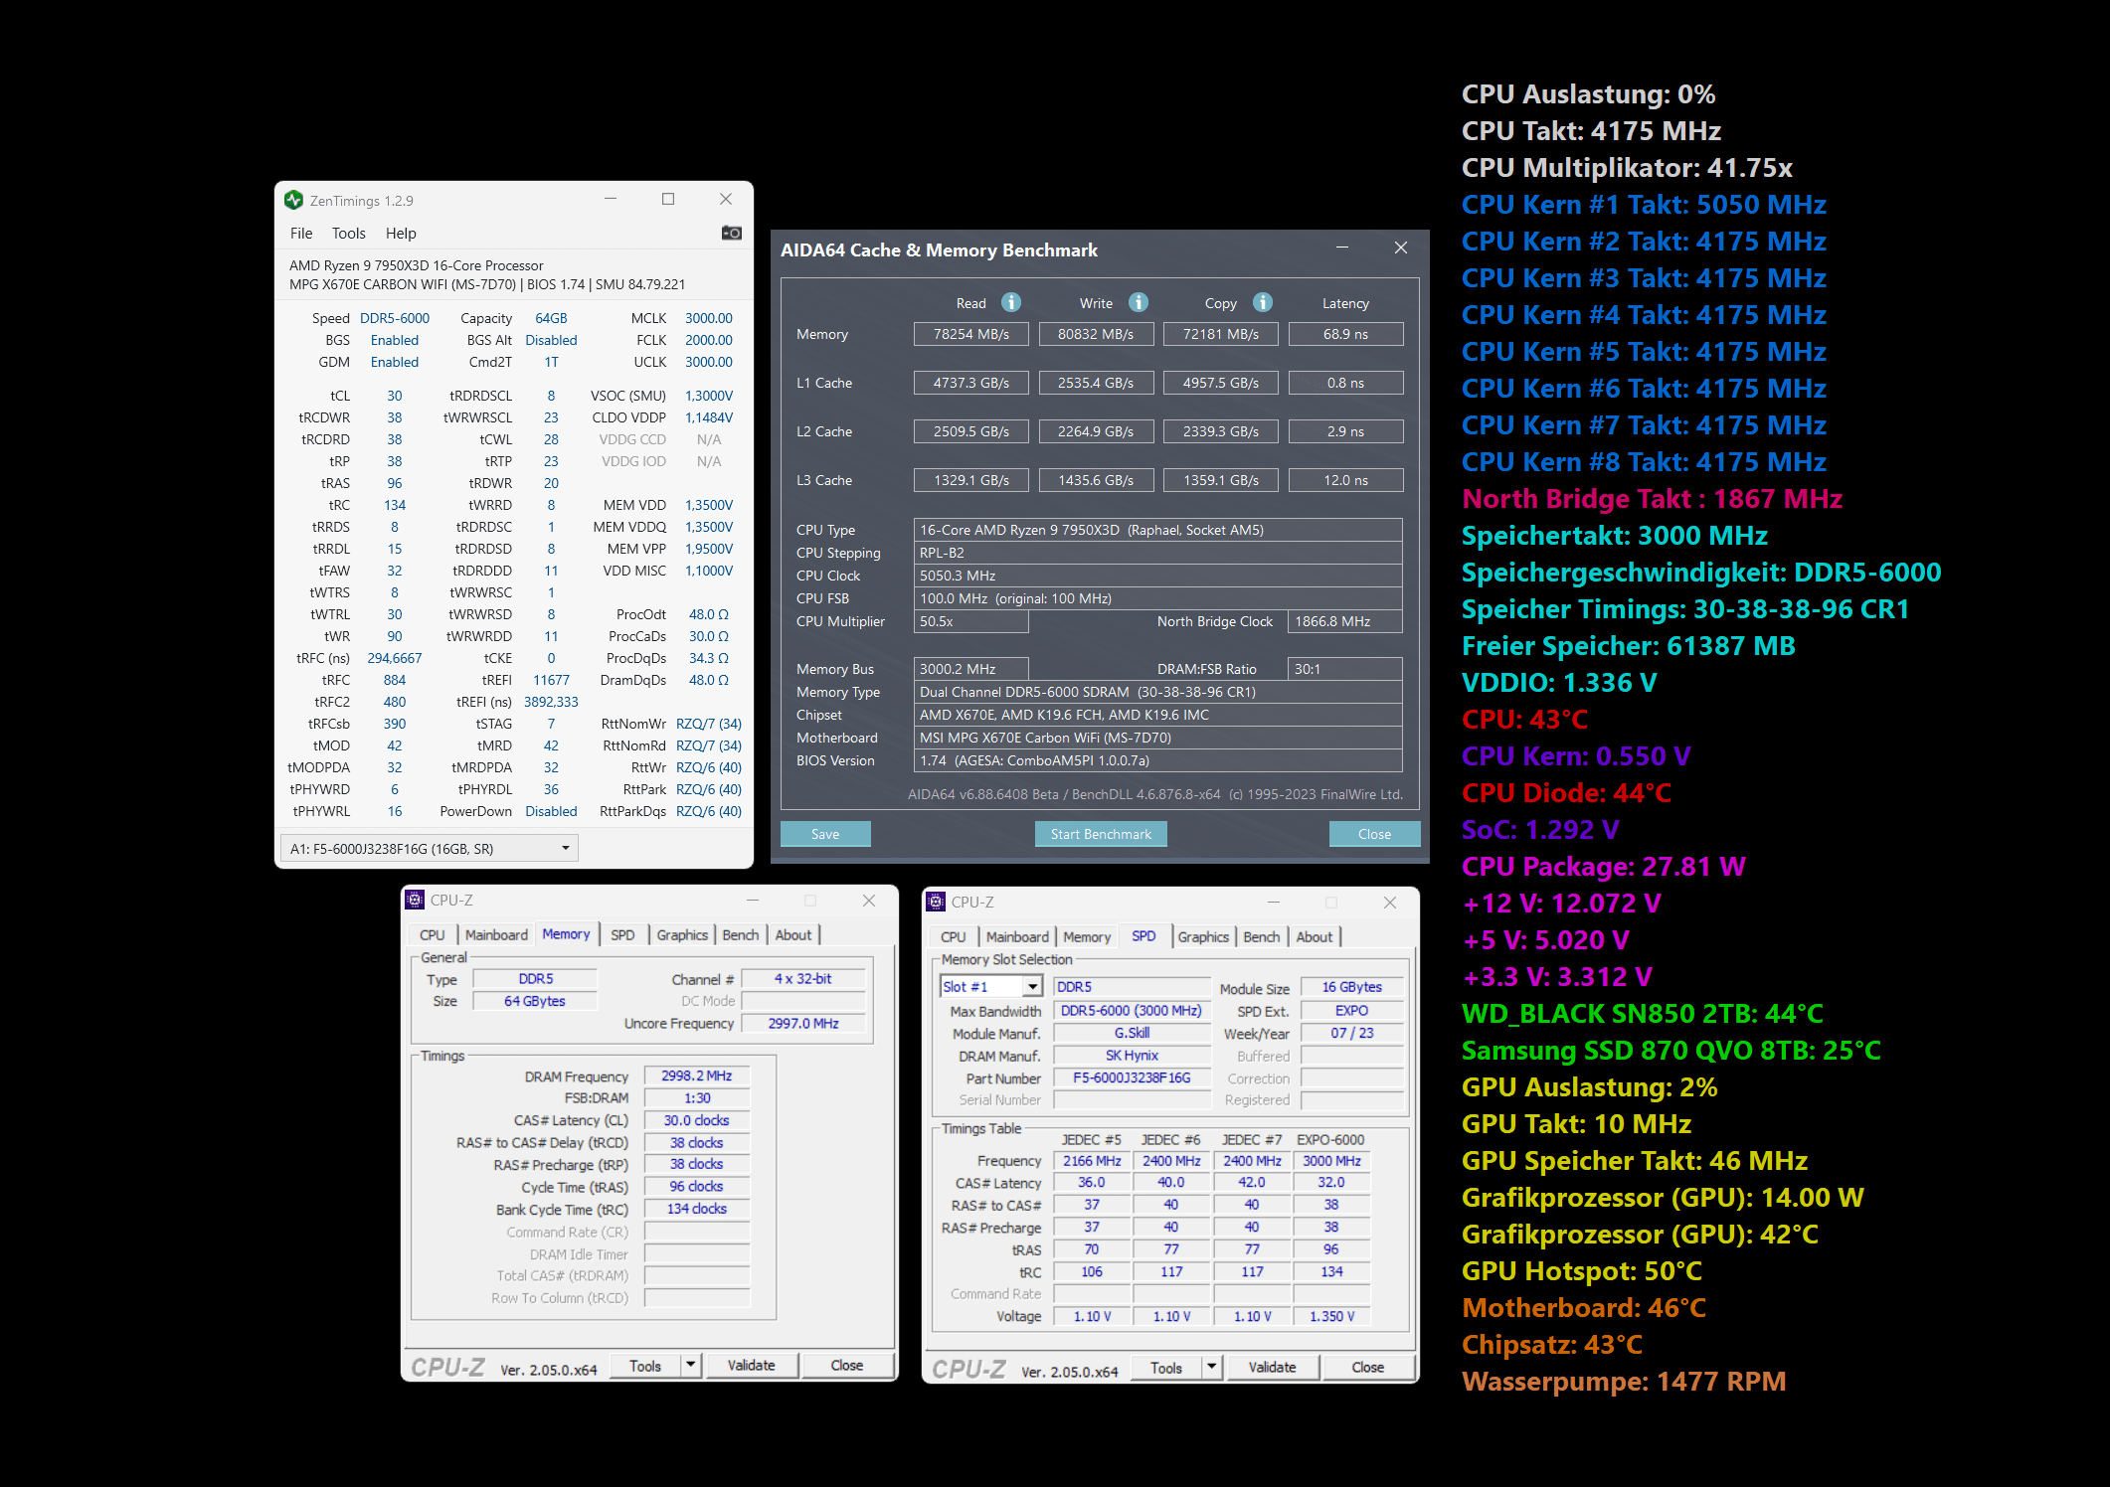Switch to Mainboard tab in right CPU-Z

pos(1017,937)
